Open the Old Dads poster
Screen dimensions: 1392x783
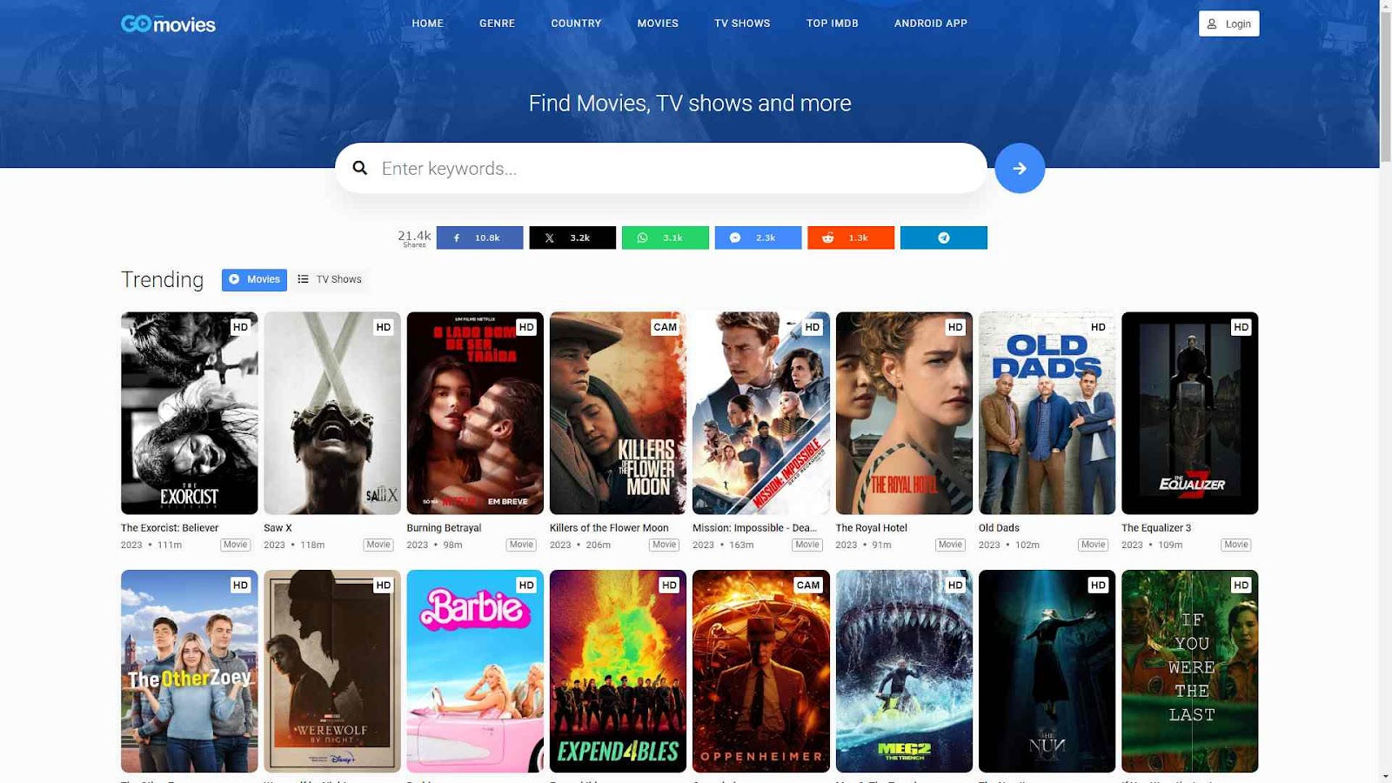(x=1047, y=413)
